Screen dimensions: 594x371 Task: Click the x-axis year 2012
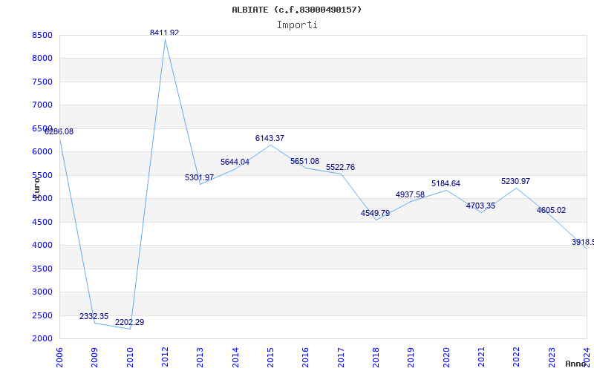(x=165, y=358)
